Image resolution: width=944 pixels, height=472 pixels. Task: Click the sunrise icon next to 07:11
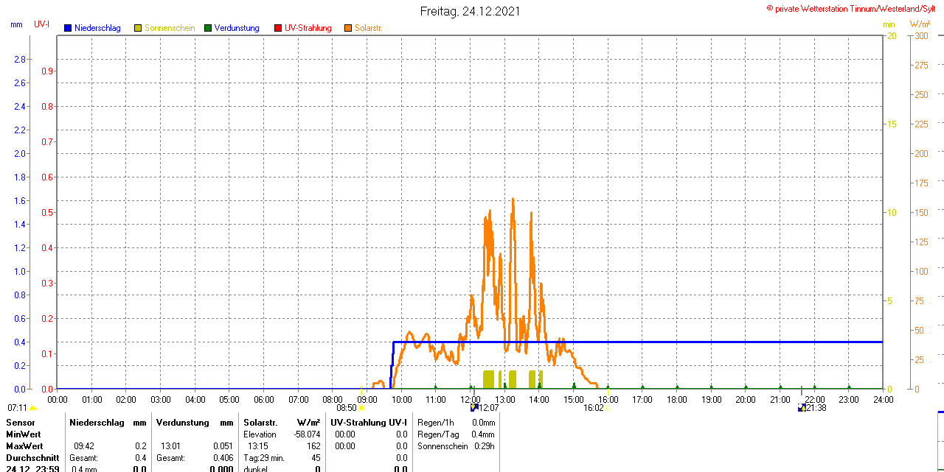tap(33, 408)
